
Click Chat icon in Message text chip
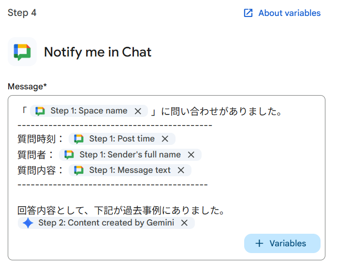pyautogui.click(x=79, y=170)
